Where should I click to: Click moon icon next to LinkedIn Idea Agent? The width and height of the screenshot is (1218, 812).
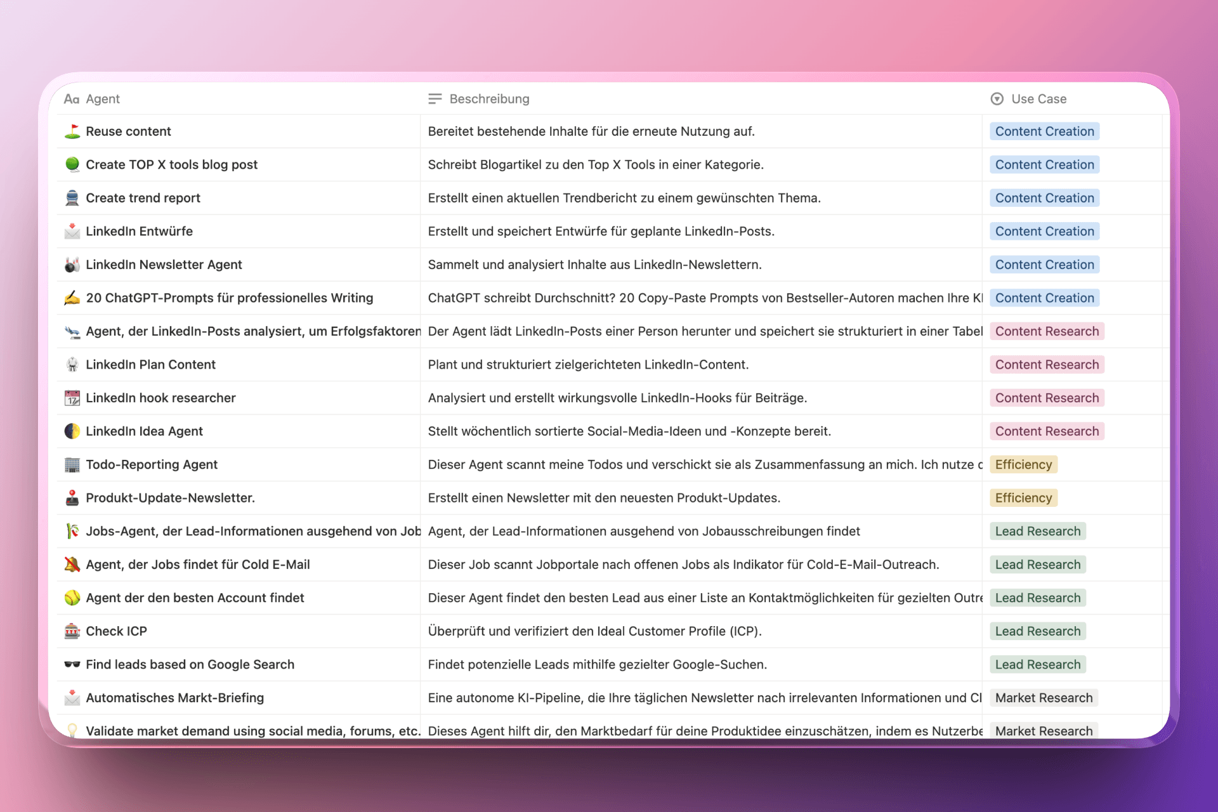pos(72,431)
